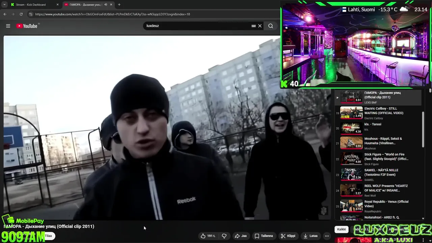Share the video with the Jaa button
The width and height of the screenshot is (432, 243).
coord(241,236)
